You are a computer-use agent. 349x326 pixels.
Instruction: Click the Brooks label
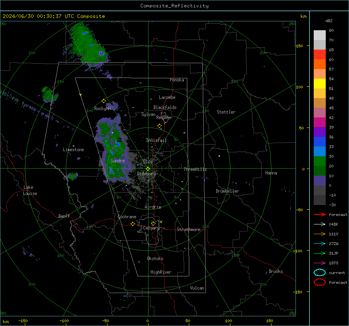(276, 271)
